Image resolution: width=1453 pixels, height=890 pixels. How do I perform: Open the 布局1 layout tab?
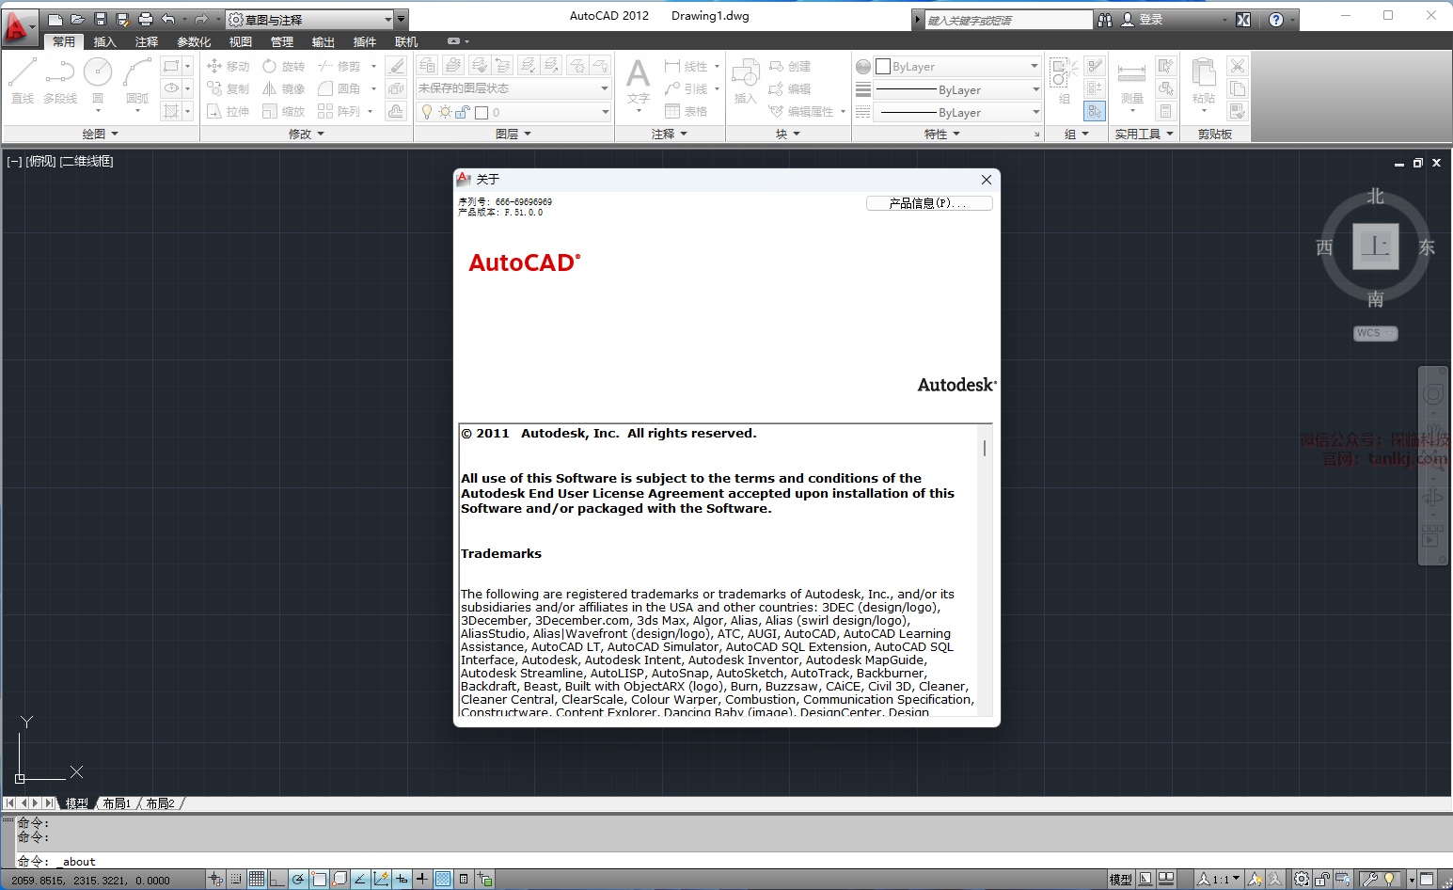(117, 803)
